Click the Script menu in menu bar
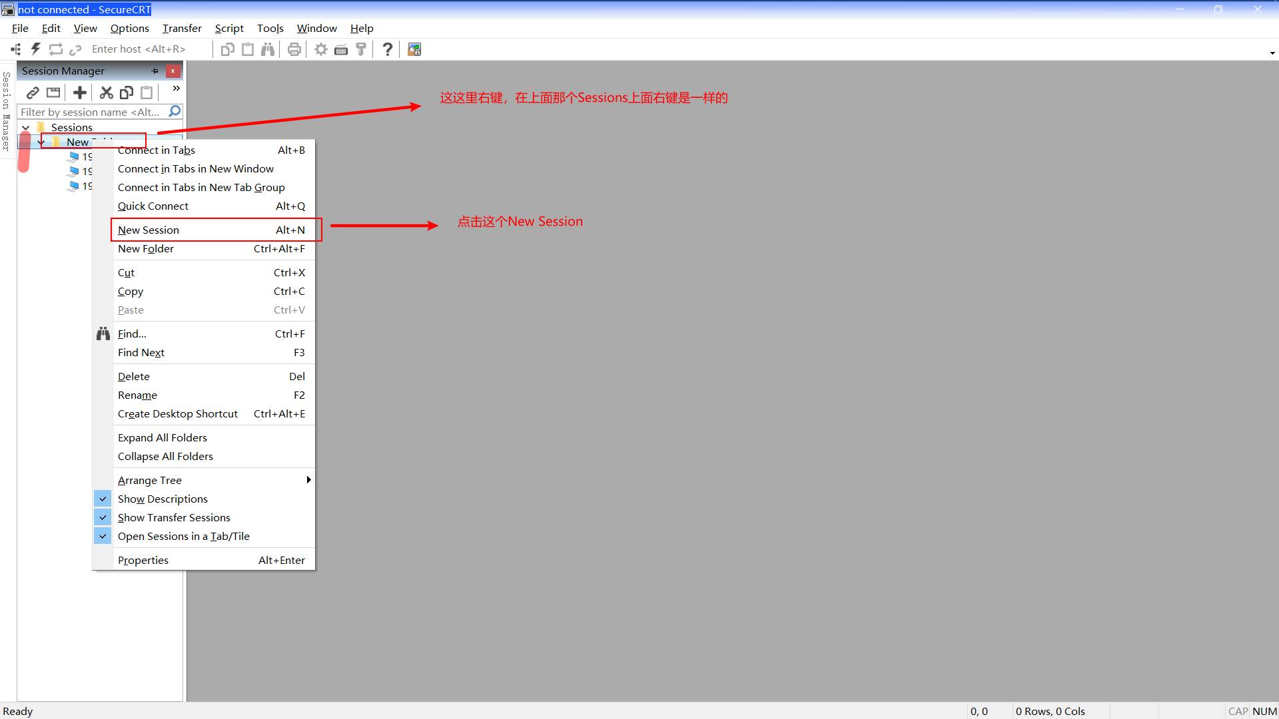 (x=229, y=28)
